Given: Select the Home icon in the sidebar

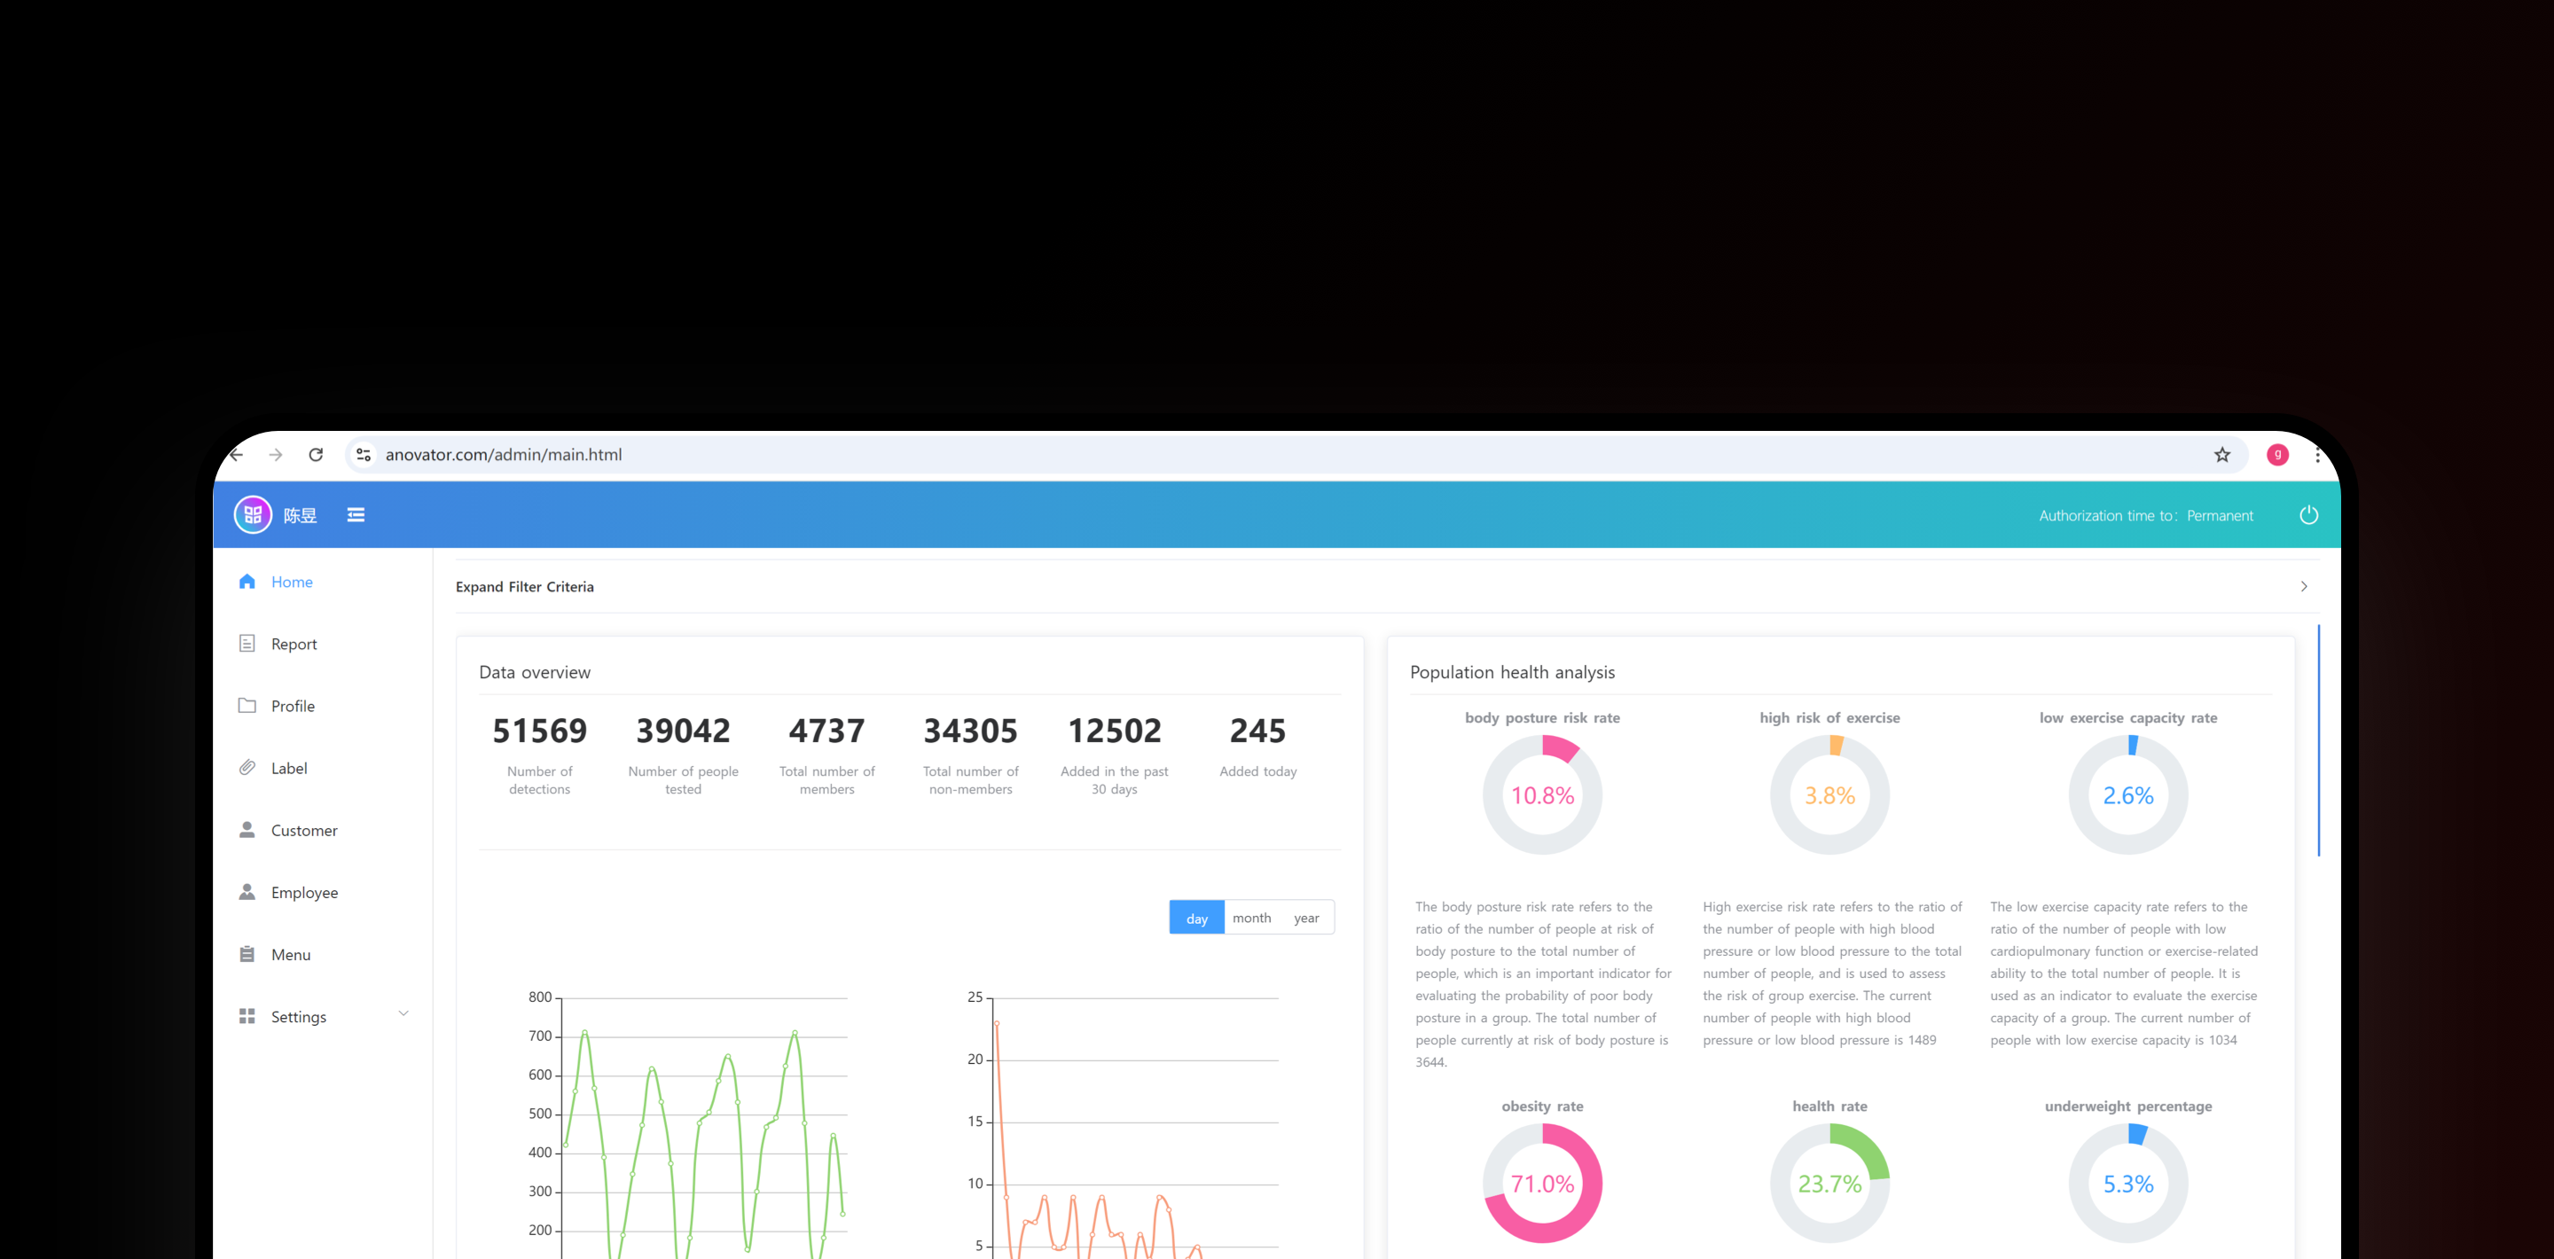Looking at the screenshot, I should 247,582.
